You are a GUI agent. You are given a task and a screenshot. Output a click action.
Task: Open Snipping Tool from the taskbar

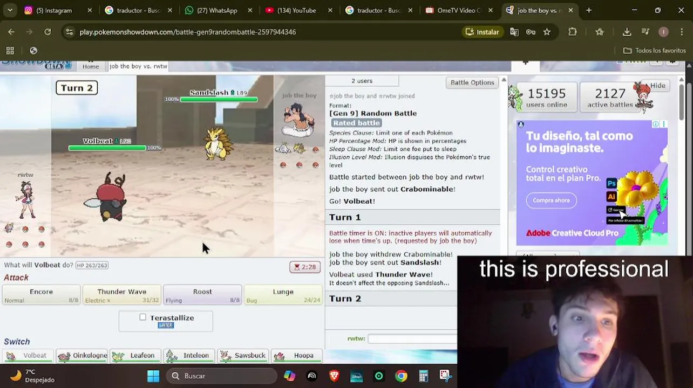pyautogui.click(x=445, y=376)
